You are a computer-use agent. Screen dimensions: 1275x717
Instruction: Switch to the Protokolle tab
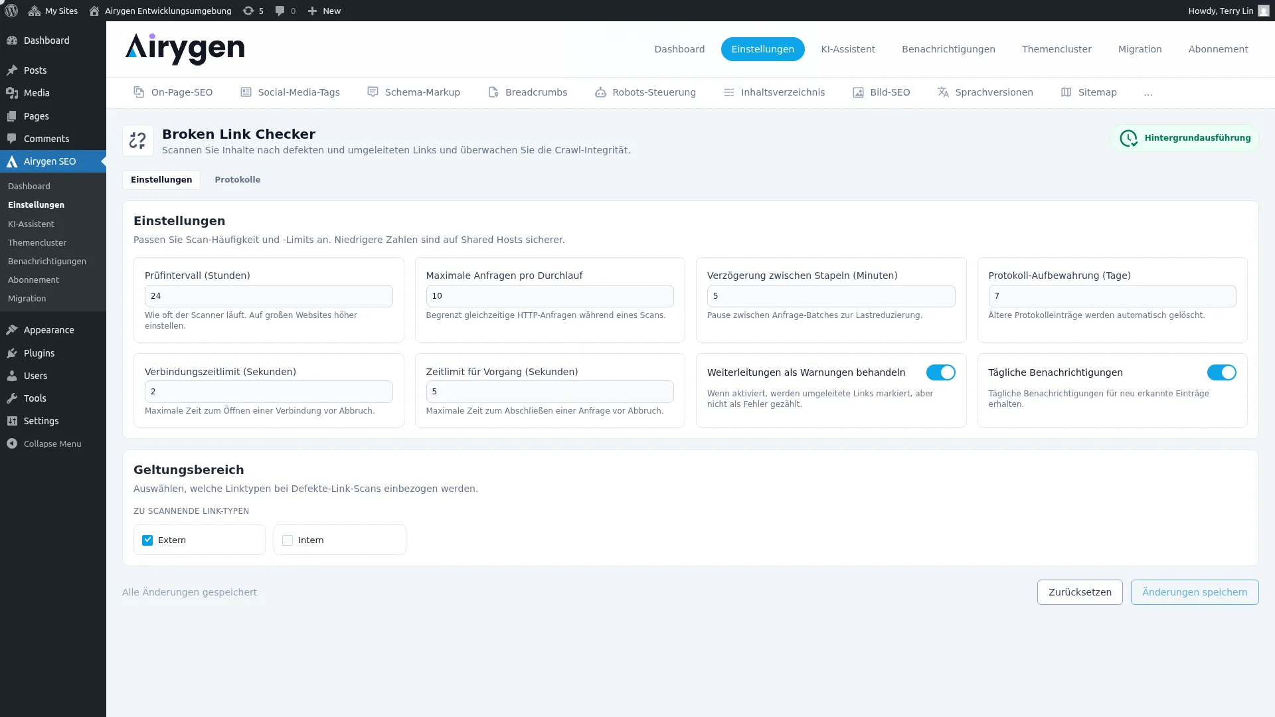click(x=237, y=180)
